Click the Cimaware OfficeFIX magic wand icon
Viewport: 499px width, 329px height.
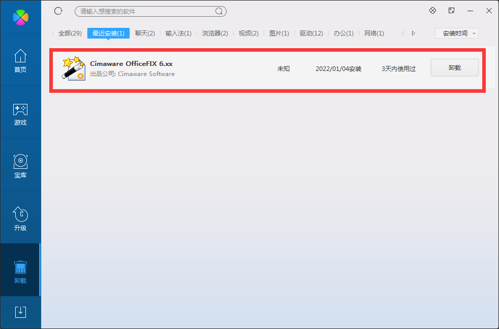pyautogui.click(x=73, y=69)
